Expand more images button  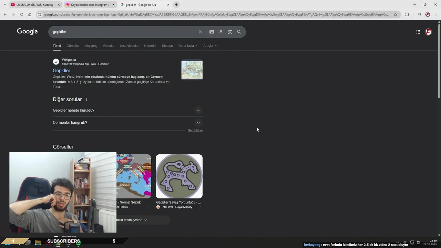click(143, 220)
